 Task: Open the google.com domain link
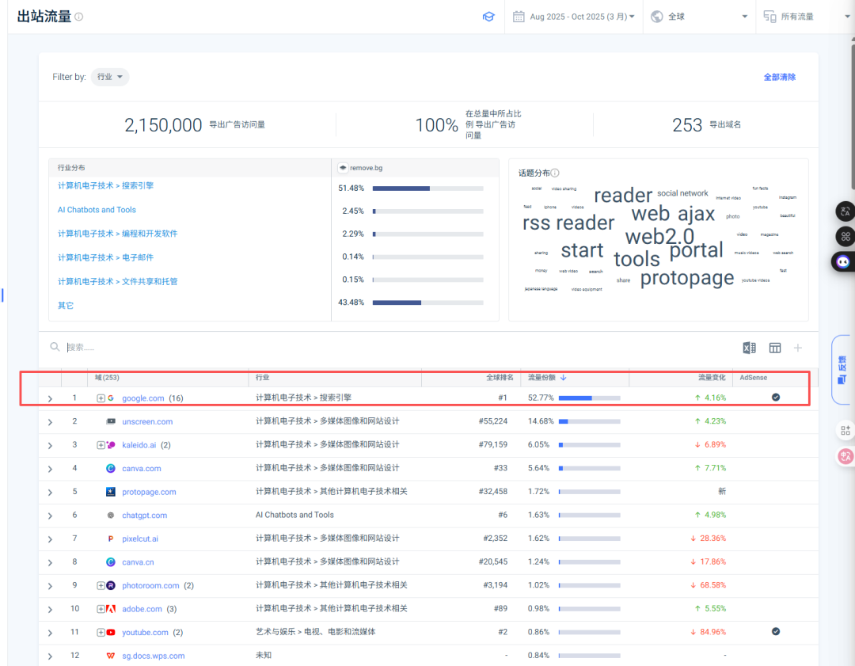(142, 398)
